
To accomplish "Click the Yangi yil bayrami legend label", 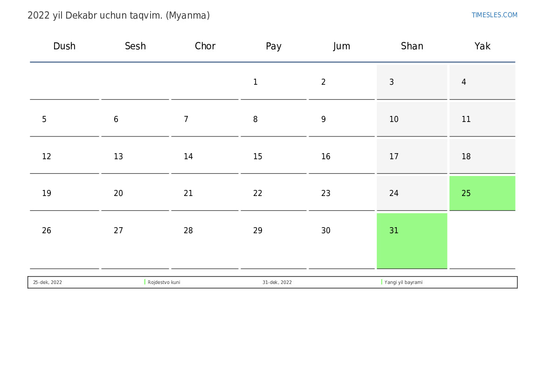I will 403,283.
